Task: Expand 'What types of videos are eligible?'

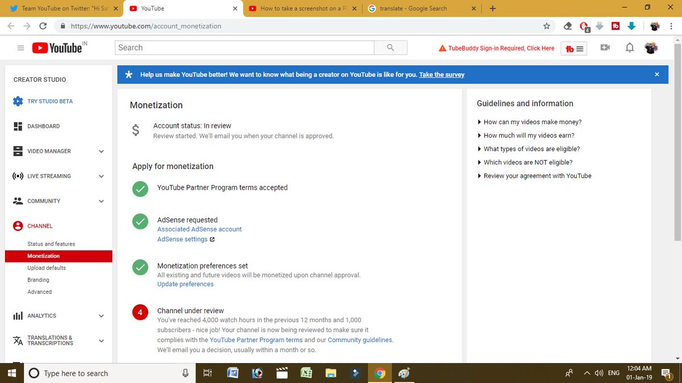Action: [529, 149]
